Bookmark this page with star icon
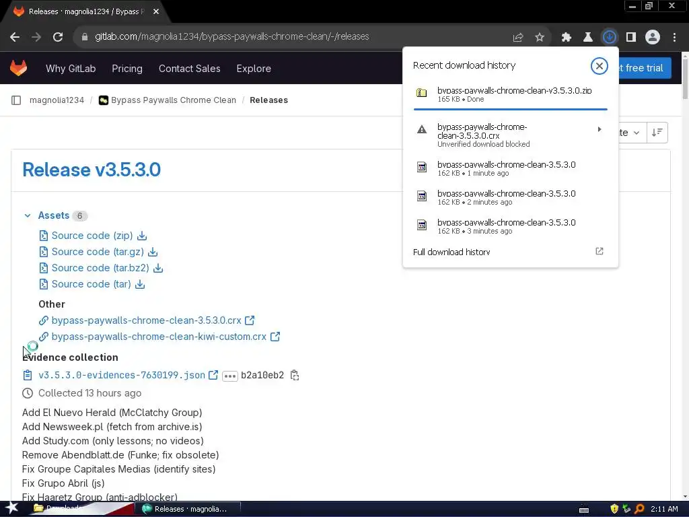The image size is (689, 517). click(540, 38)
